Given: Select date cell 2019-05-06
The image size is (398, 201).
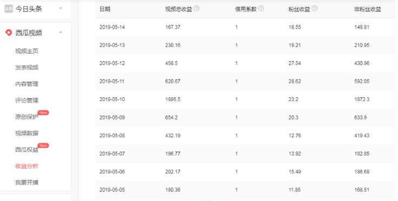Looking at the screenshot, I should pyautogui.click(x=112, y=172).
